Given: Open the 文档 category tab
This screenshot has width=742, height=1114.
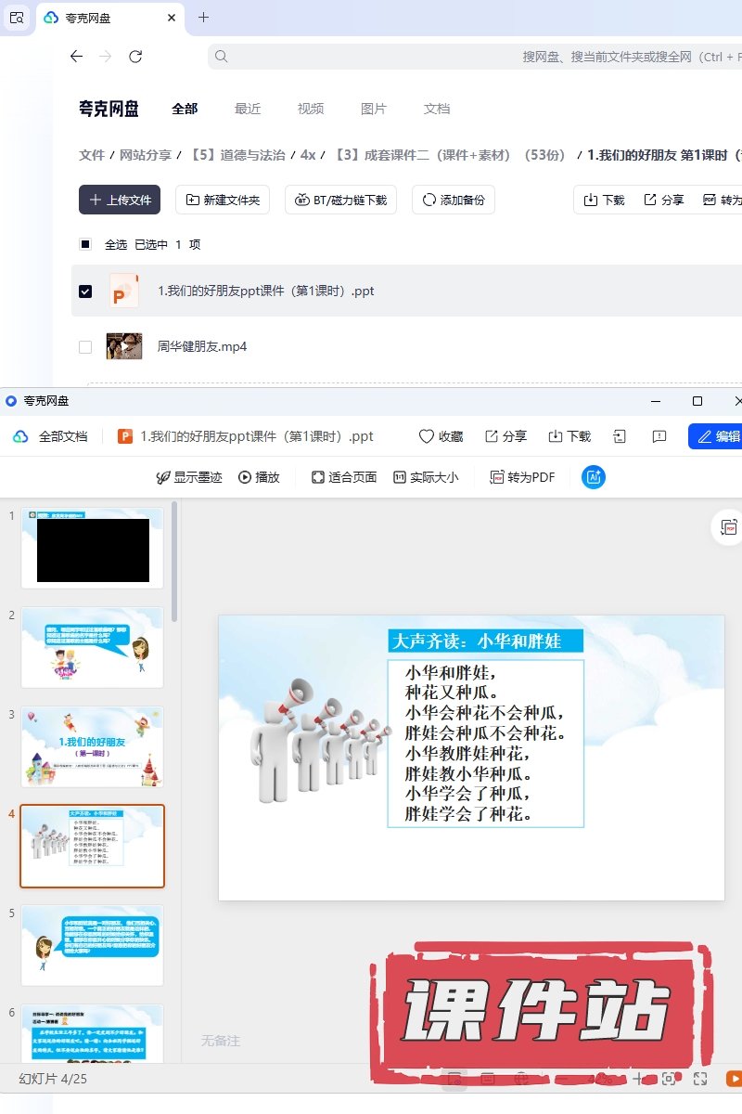Looking at the screenshot, I should 437,109.
